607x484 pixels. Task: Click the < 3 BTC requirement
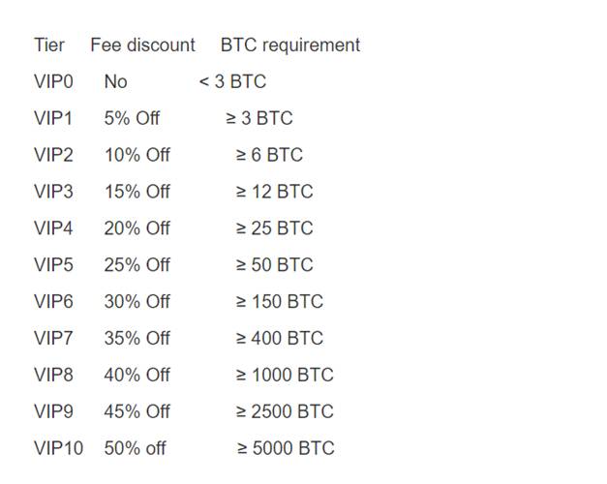click(x=232, y=81)
